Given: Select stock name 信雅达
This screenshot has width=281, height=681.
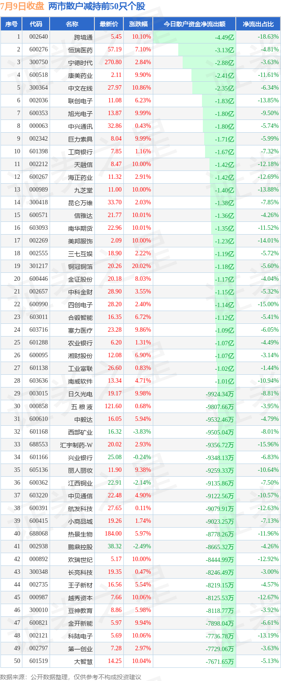Looking at the screenshot, I should click(x=83, y=215).
